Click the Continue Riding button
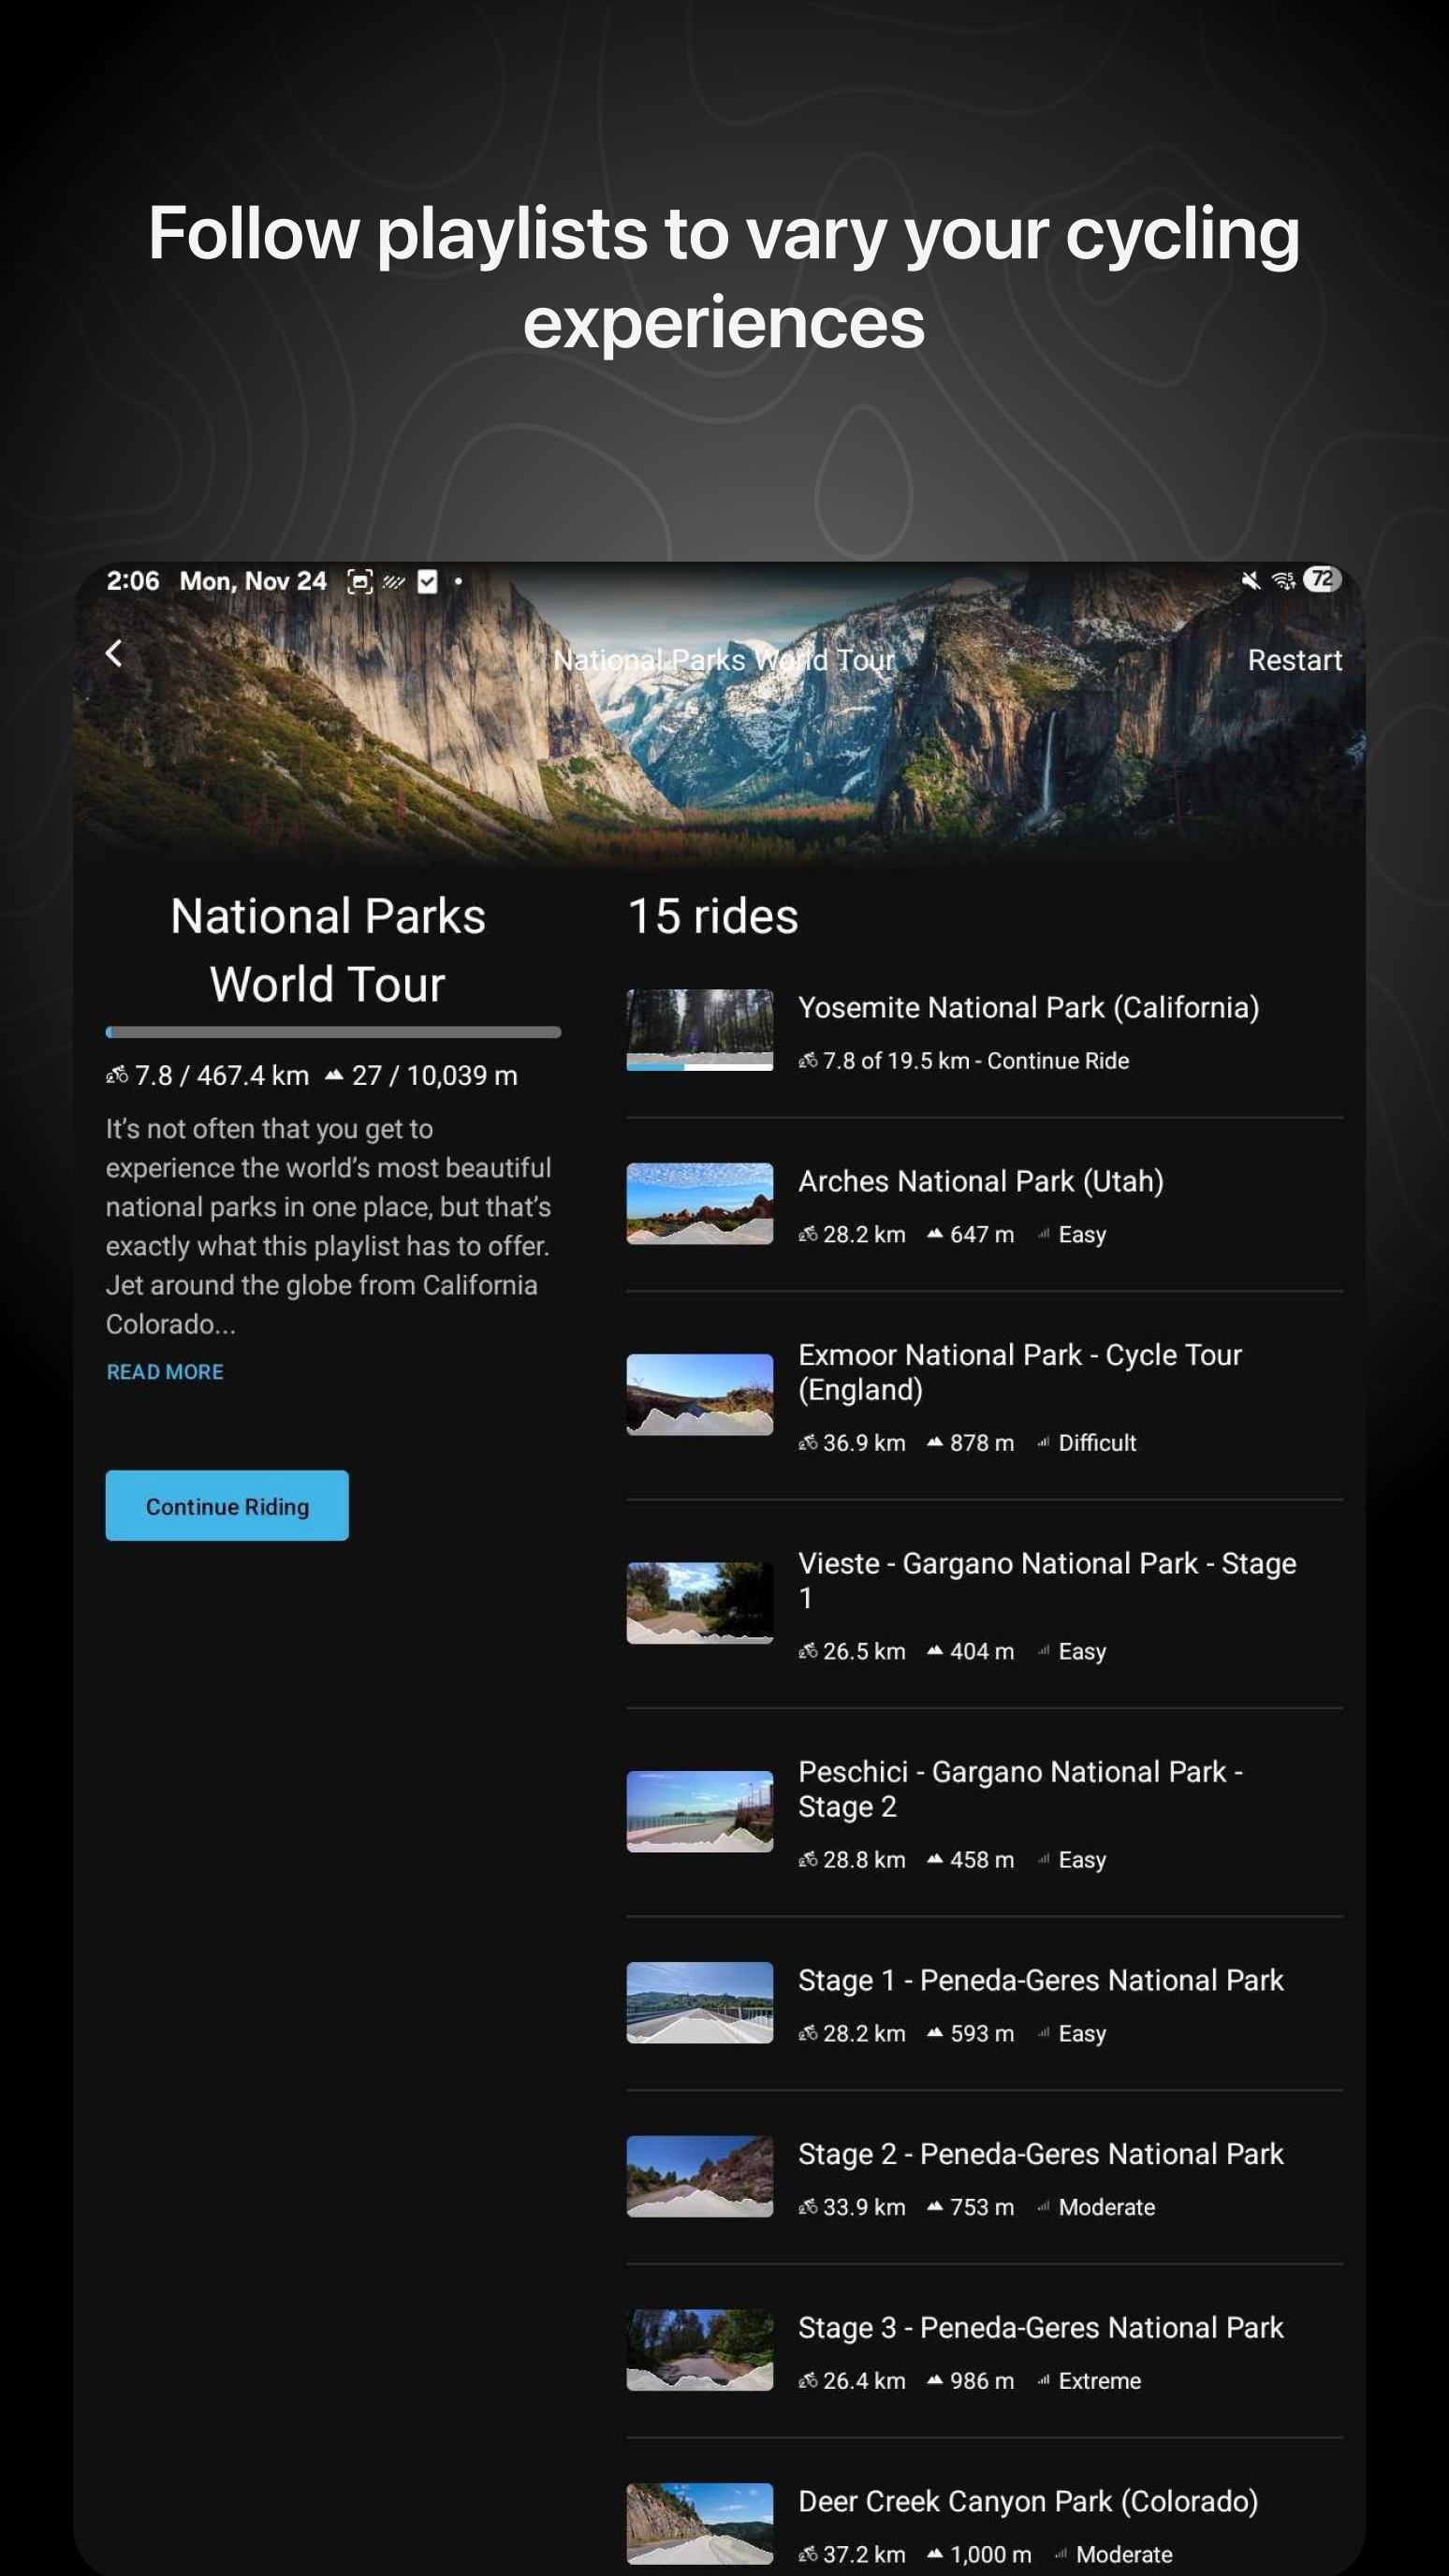The height and width of the screenshot is (2576, 1449). (227, 1505)
